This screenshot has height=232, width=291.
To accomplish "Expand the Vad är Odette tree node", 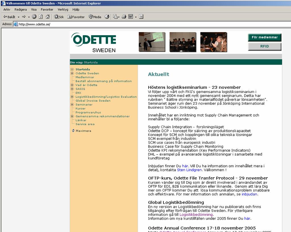I will (72, 85).
